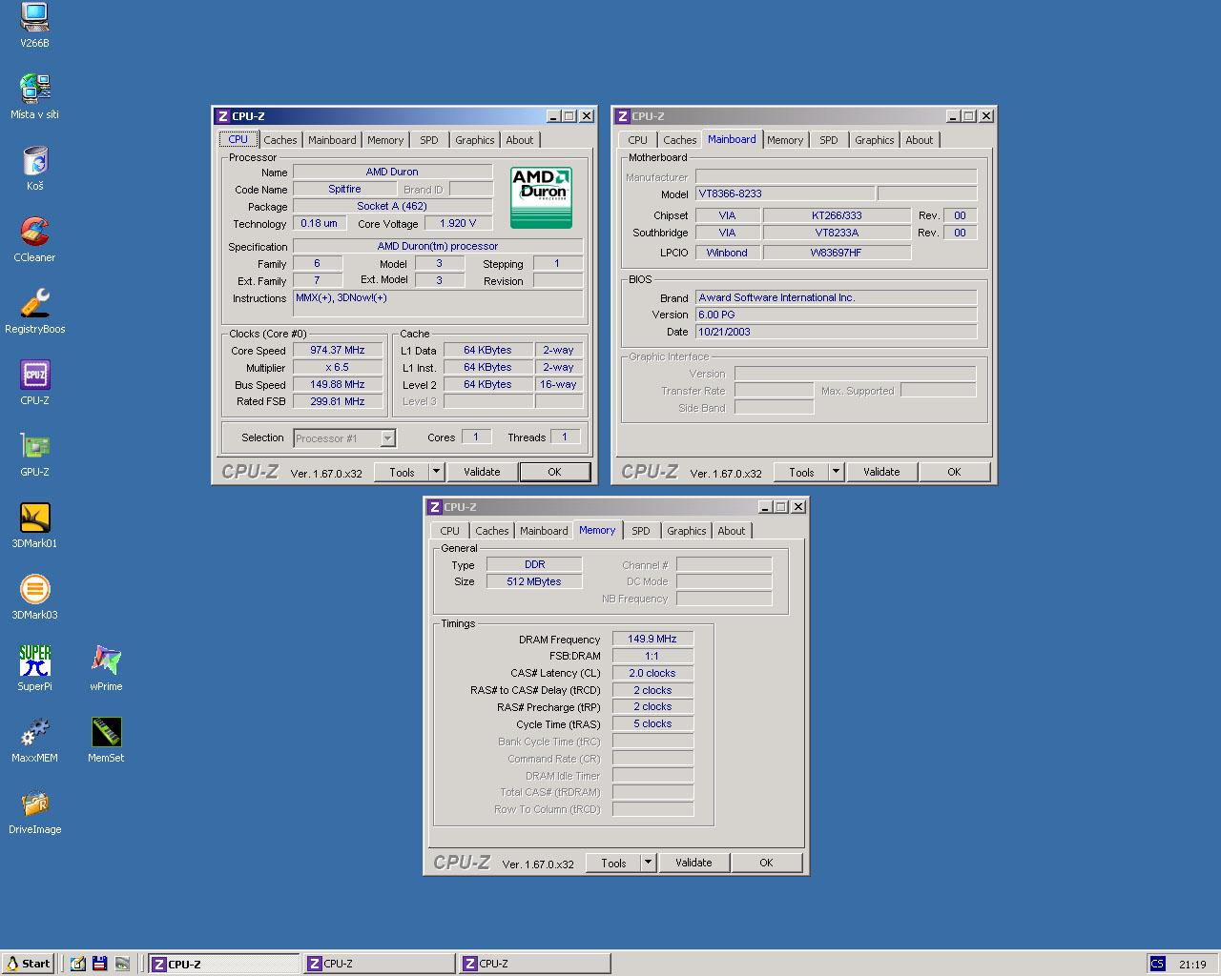The image size is (1221, 976).
Task: Click the Core Speed 974.37 MHz field
Action: (x=338, y=351)
